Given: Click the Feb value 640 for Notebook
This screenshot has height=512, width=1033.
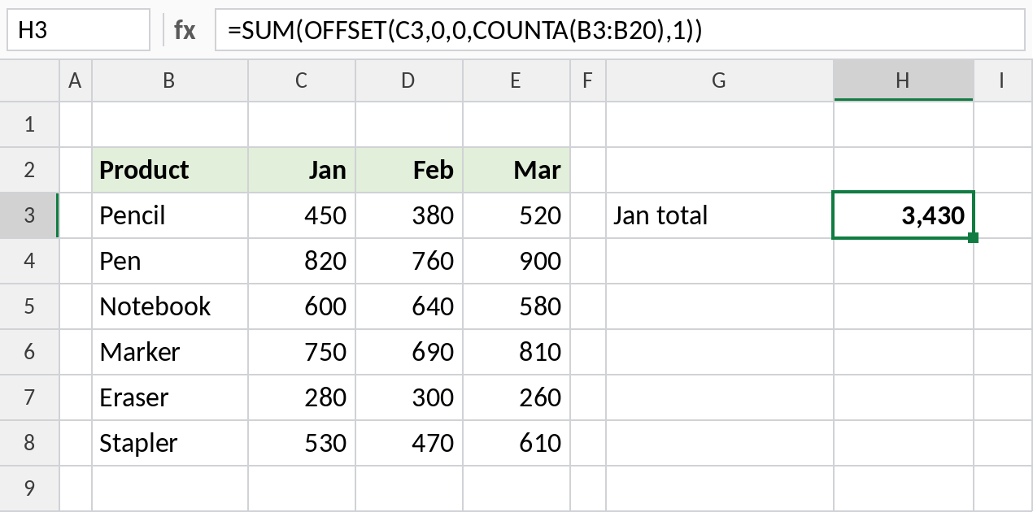Looking at the screenshot, I should (x=409, y=306).
